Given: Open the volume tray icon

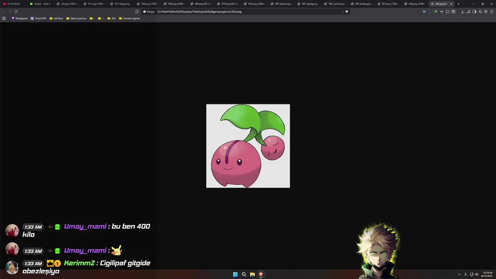Looking at the screenshot, I should (476, 274).
